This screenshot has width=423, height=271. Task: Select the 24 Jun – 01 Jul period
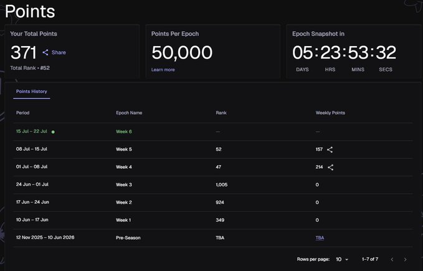32,184
